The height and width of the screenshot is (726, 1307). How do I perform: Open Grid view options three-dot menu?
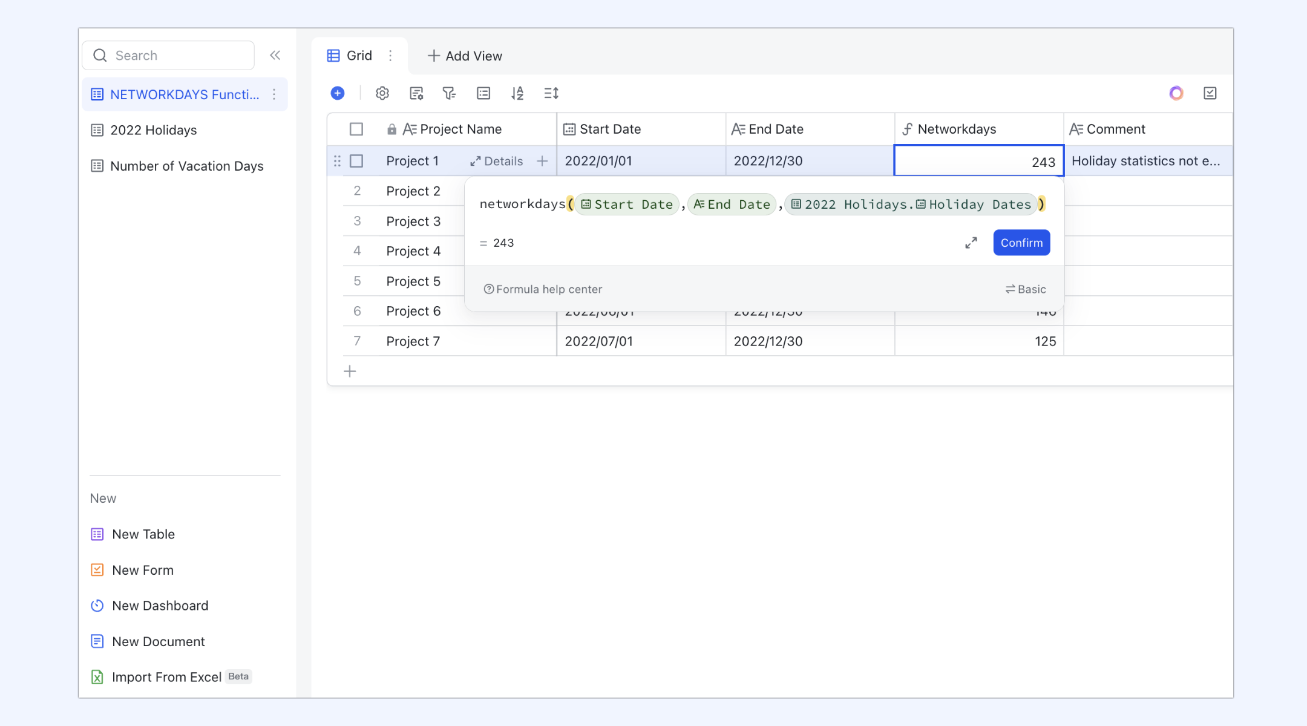click(x=391, y=56)
